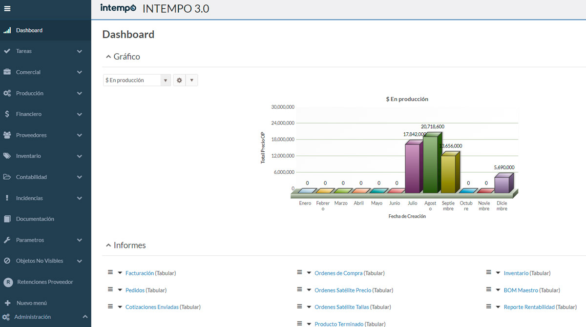586x327 pixels.
Task: Expand the Producción sidebar submenu chevron
Action: (x=80, y=93)
